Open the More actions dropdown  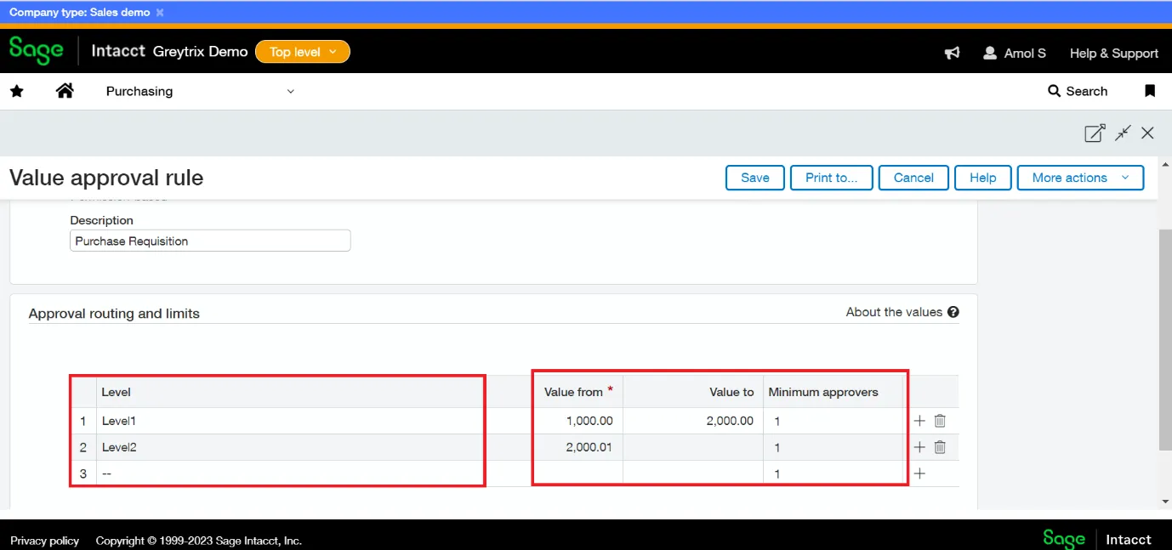(x=1080, y=178)
